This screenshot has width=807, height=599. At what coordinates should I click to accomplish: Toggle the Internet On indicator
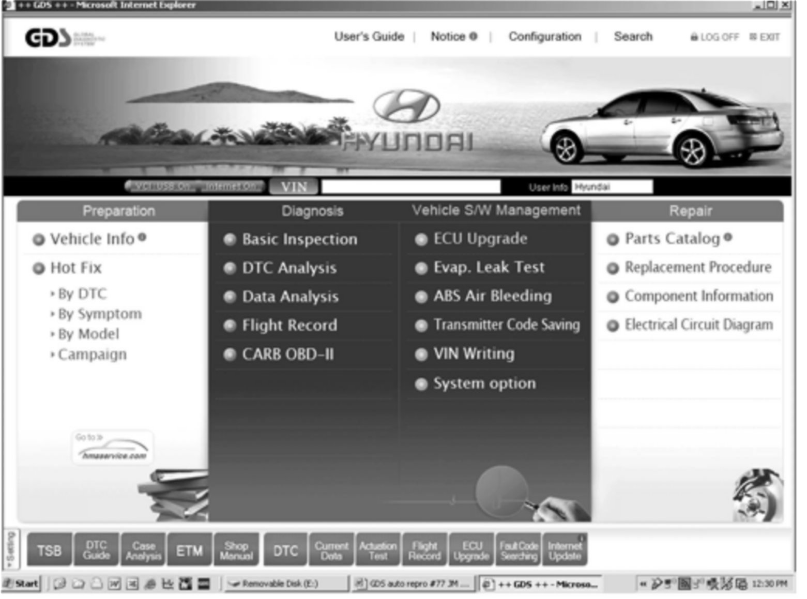(231, 187)
